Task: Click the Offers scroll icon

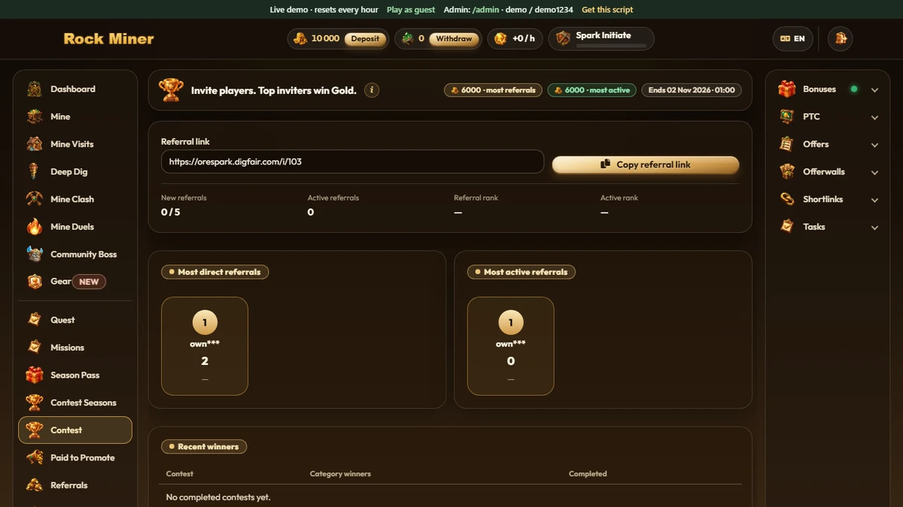Action: click(787, 144)
